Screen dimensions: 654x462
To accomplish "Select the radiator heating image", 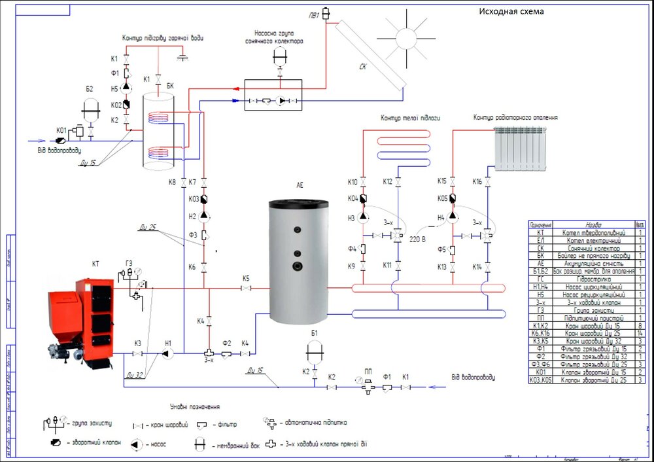I will 520,149.
